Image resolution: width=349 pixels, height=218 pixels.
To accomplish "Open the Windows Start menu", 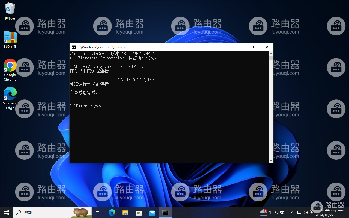I will 7,213.
